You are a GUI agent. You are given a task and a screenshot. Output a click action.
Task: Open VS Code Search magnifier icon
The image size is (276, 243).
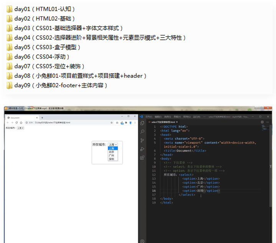pos(142,132)
